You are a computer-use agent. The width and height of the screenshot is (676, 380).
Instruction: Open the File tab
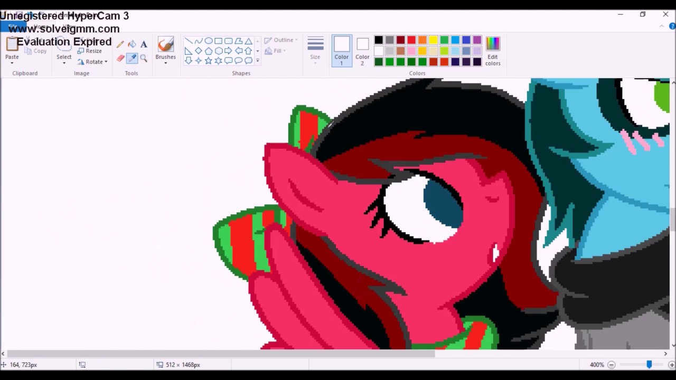coord(12,26)
